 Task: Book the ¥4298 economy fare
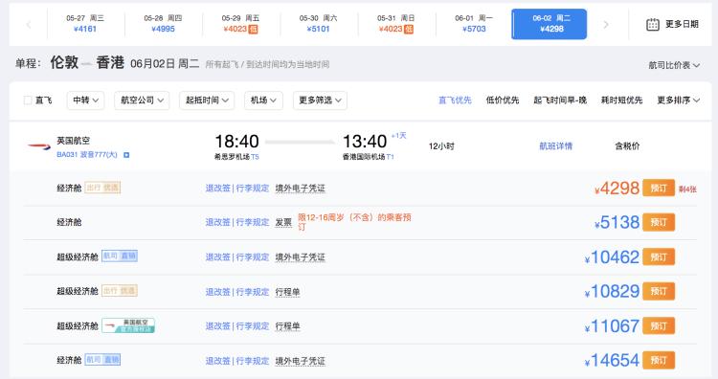tap(659, 188)
